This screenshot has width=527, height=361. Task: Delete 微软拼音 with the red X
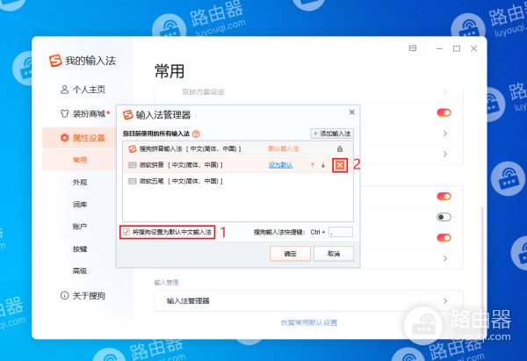(x=340, y=165)
